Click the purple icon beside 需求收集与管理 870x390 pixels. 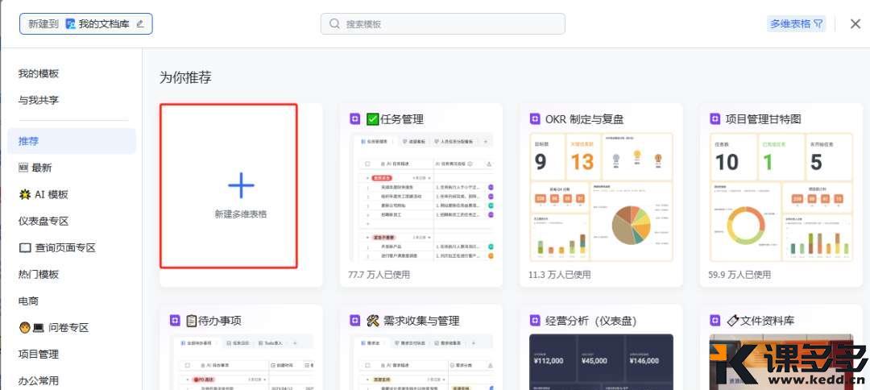(355, 320)
